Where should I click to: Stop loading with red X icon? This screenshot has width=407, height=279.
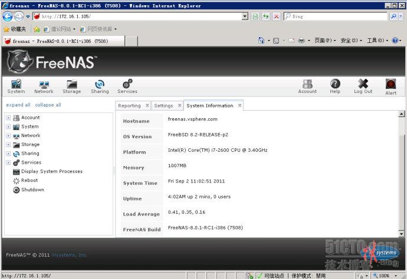[277, 16]
